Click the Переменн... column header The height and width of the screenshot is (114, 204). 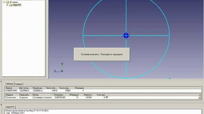point(25,95)
